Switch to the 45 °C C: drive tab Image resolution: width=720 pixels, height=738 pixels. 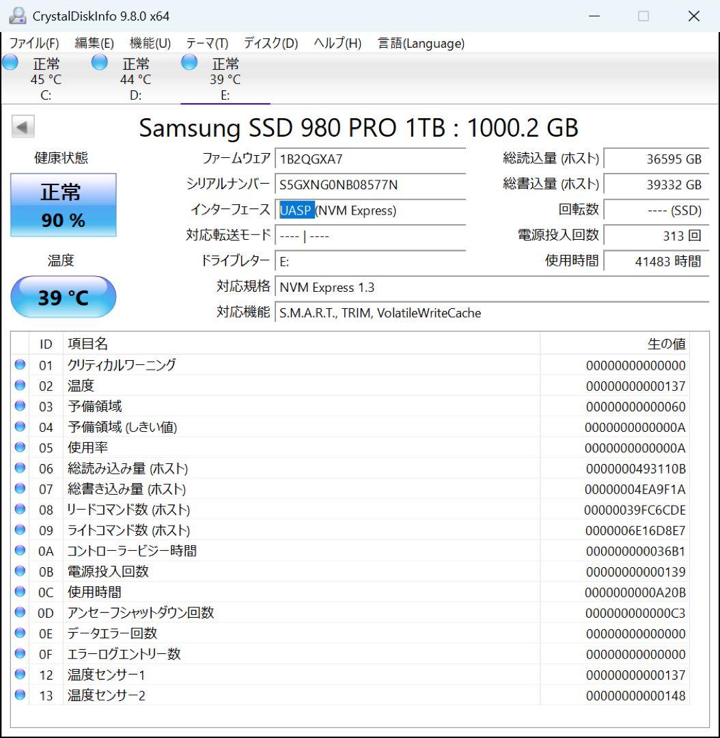coord(46,79)
